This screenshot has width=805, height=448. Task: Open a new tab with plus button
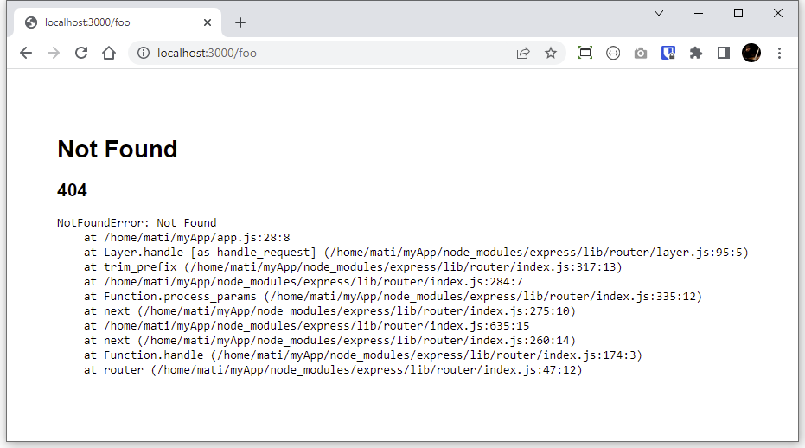pos(240,22)
